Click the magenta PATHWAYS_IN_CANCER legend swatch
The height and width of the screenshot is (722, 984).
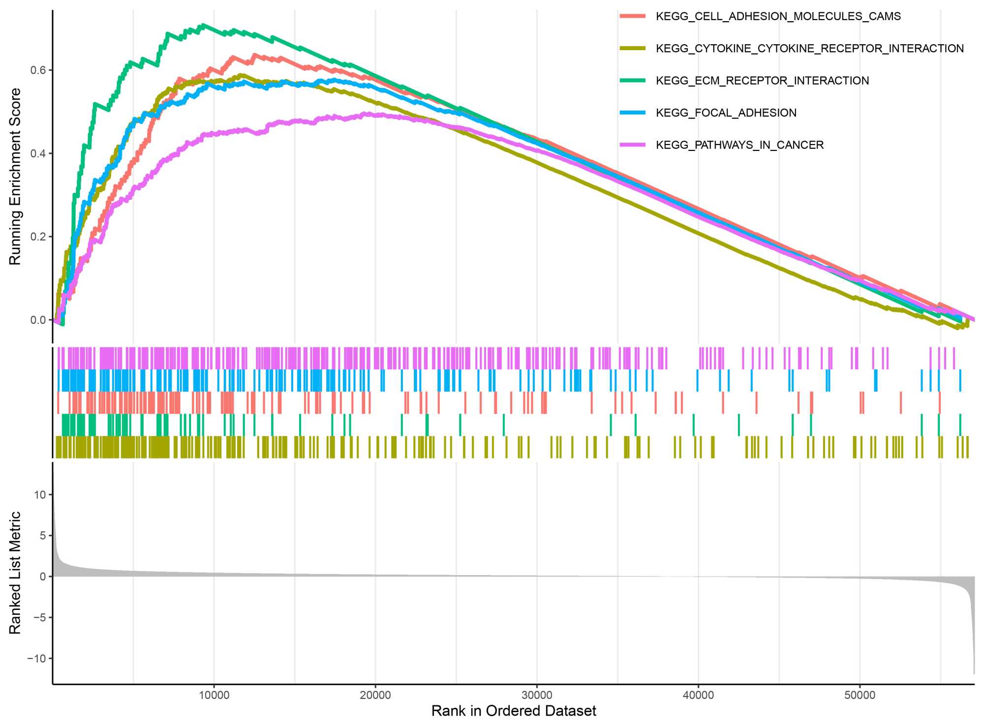tap(632, 144)
